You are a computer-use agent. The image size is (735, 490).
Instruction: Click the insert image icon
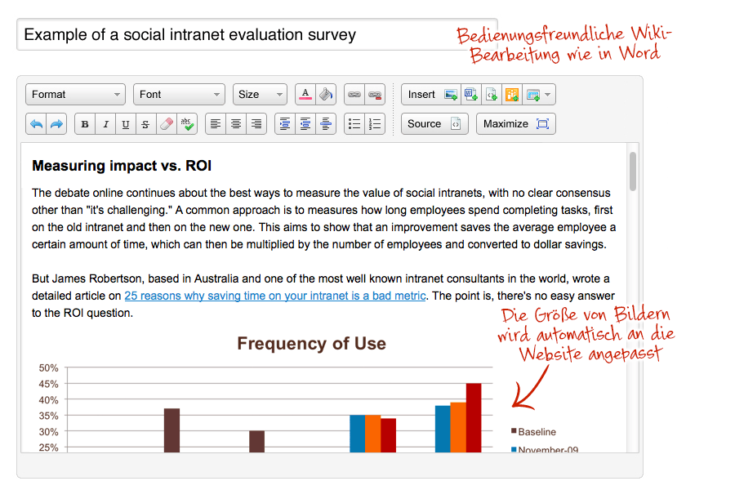(451, 95)
